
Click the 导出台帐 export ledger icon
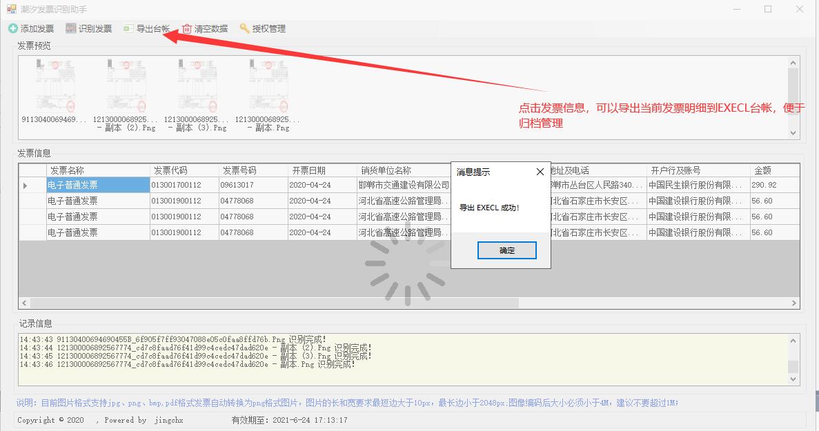point(128,29)
